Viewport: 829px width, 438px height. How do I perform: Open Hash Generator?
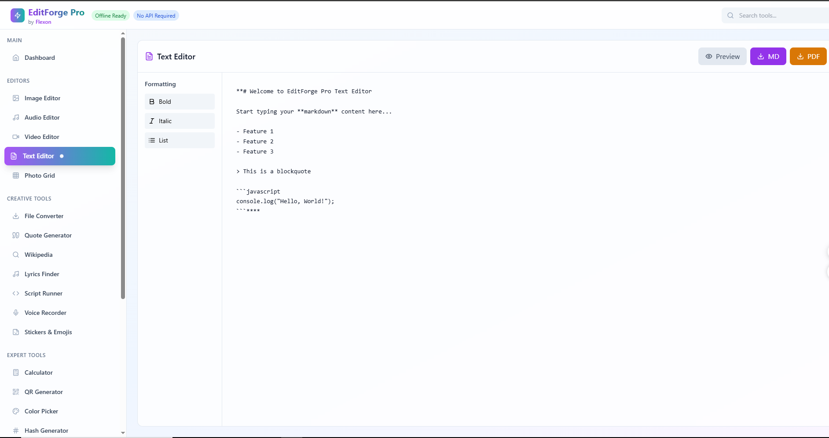click(x=60, y=431)
